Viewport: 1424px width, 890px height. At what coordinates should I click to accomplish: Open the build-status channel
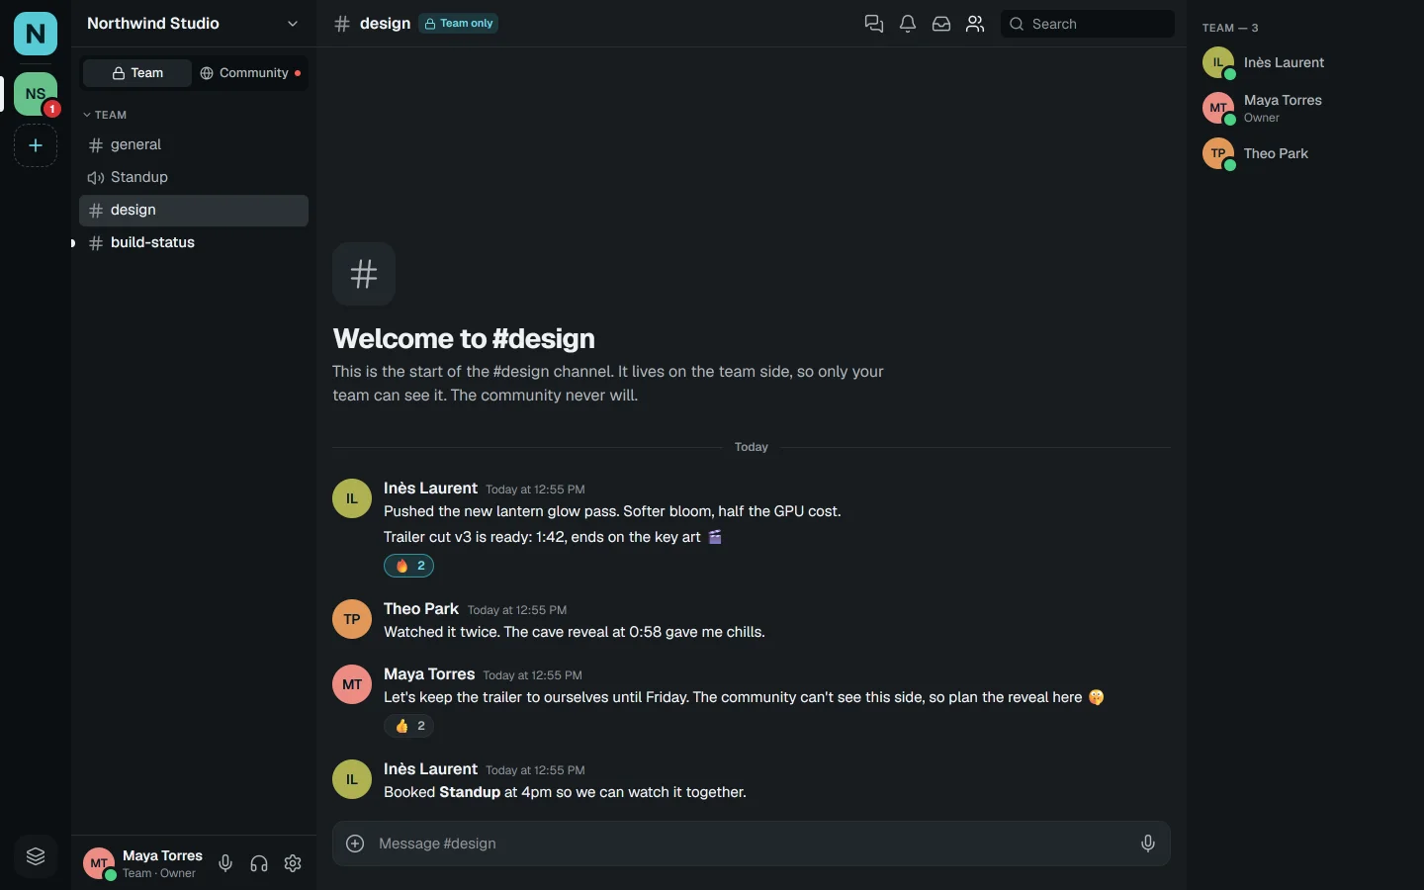[194, 243]
